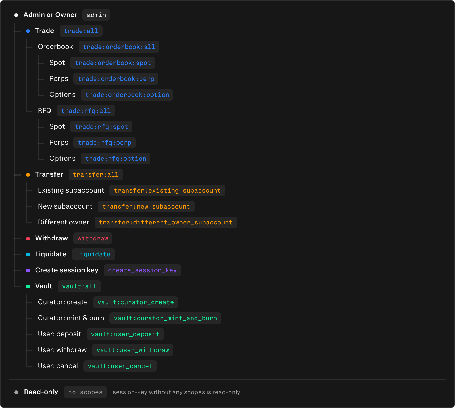
Task: Click the vault:curator_mint_and_burn tag
Action: [165, 318]
